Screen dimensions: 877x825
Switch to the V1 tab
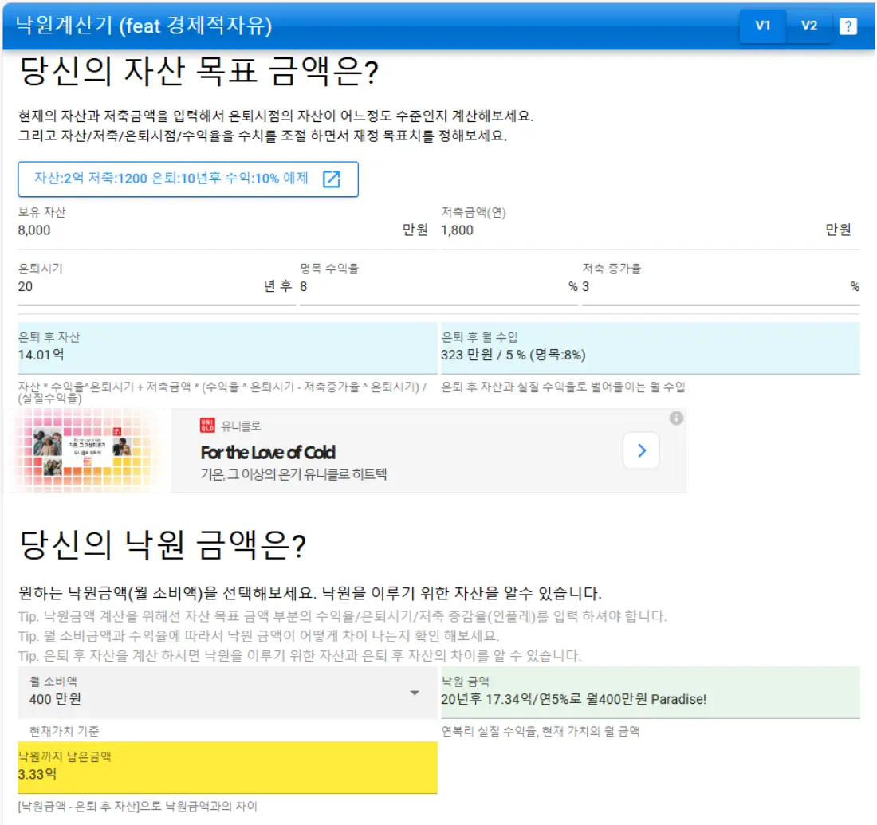pyautogui.click(x=762, y=26)
